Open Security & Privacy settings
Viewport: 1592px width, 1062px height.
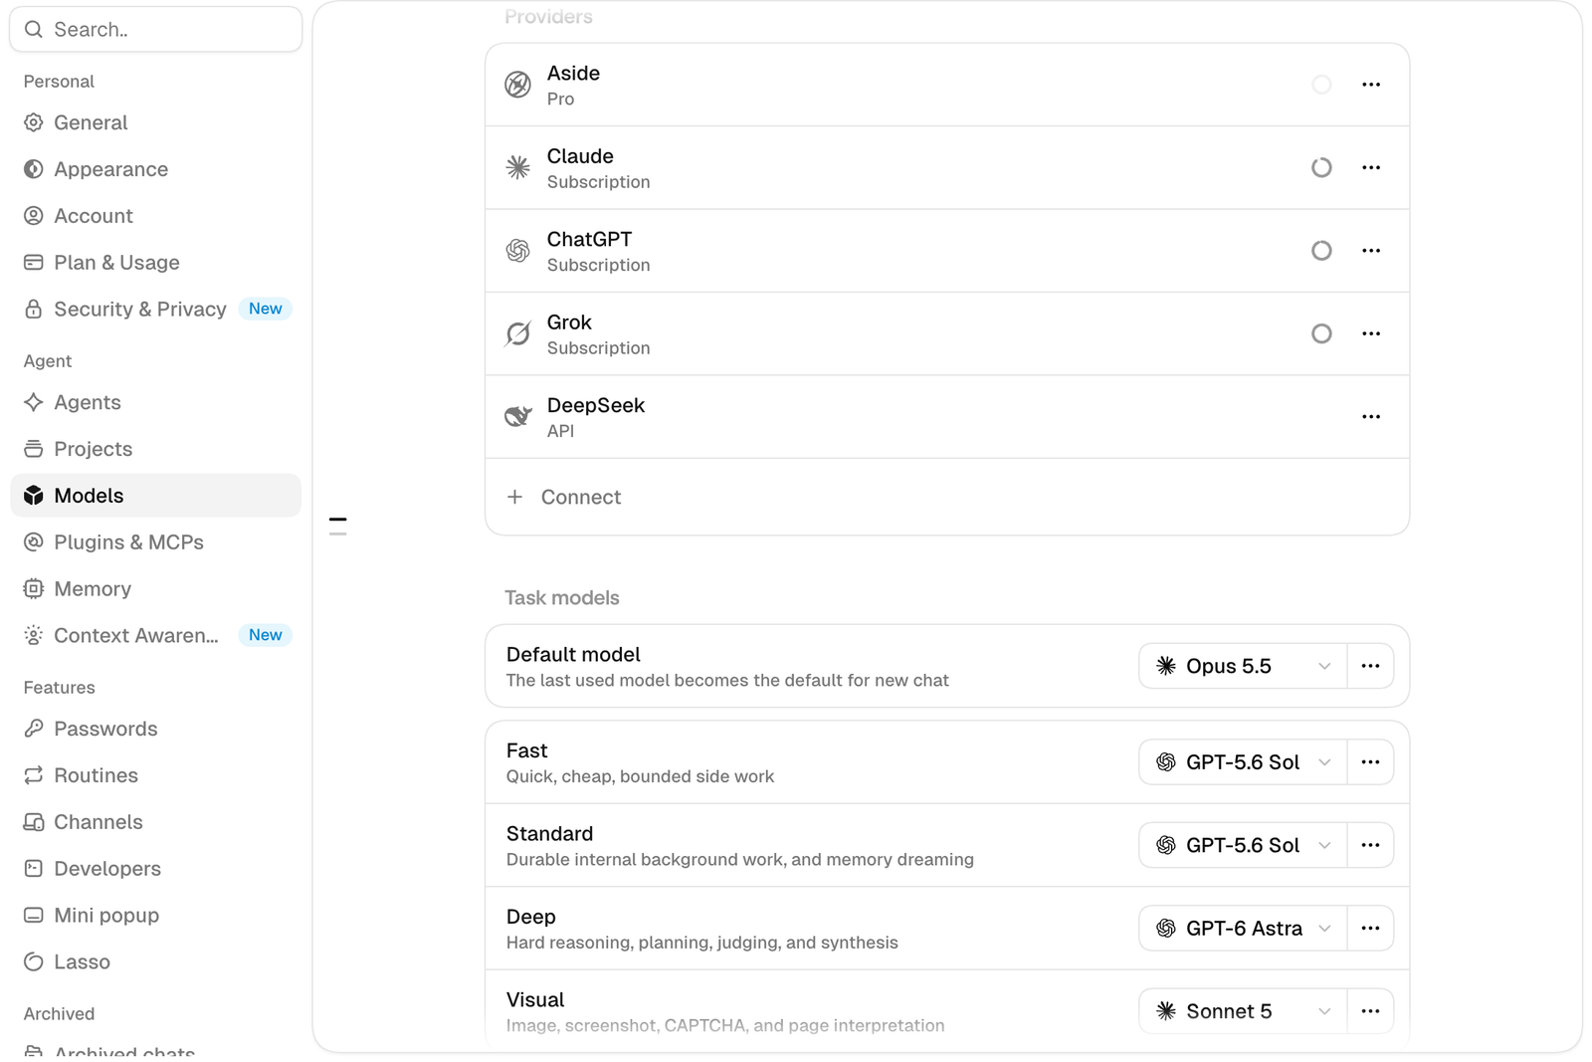click(x=155, y=310)
